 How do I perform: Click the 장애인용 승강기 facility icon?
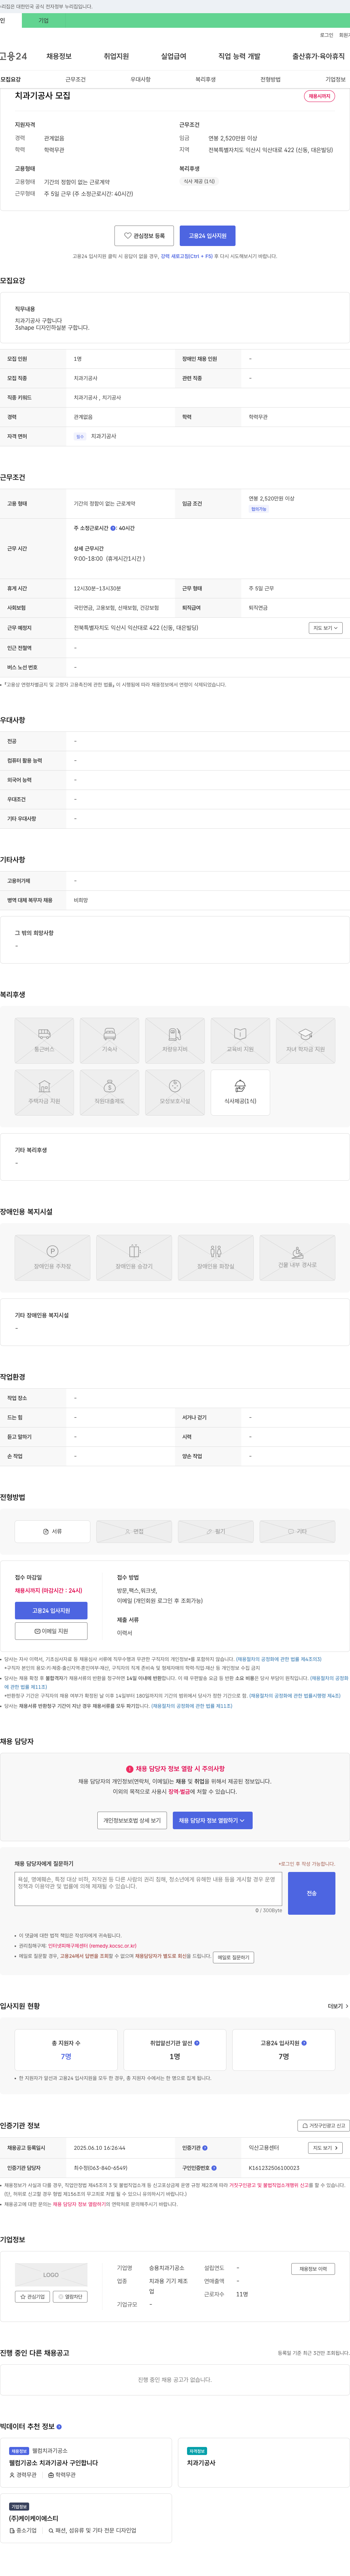click(x=133, y=1257)
